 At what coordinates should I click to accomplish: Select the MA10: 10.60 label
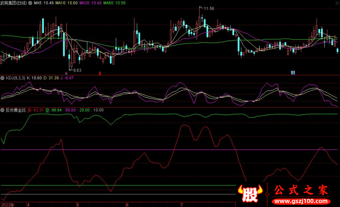pos(66,3)
